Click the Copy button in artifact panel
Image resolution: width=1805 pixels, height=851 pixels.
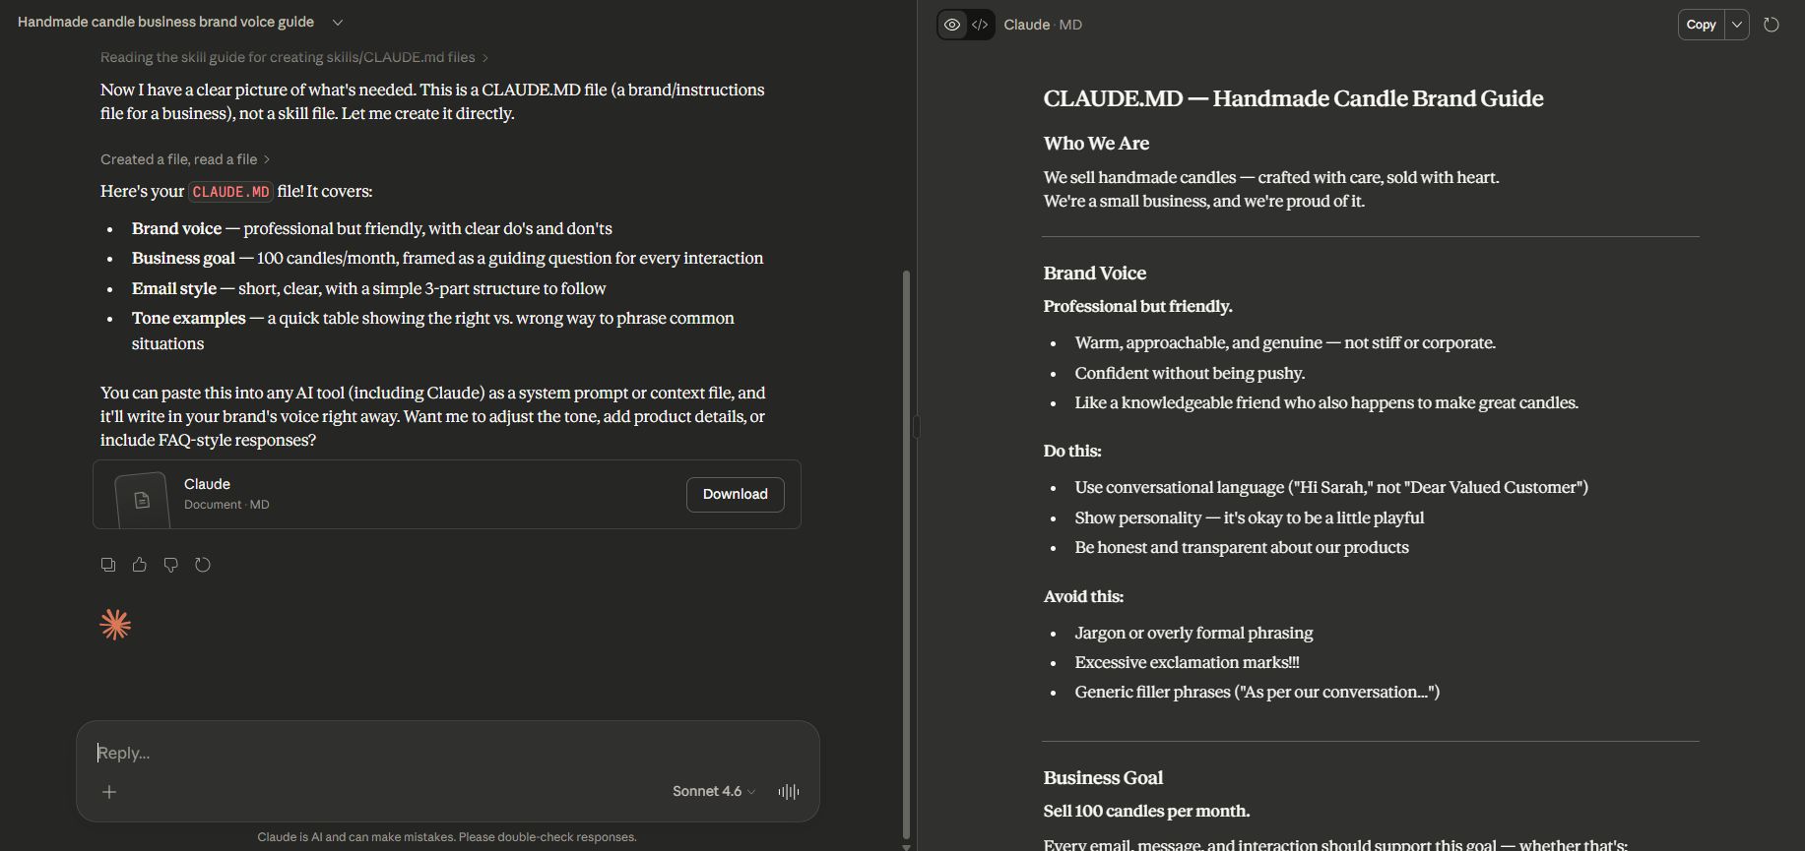pyautogui.click(x=1701, y=25)
